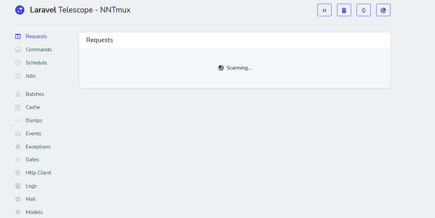Click the Jobs list icon
This screenshot has height=218, width=435.
point(18,76)
